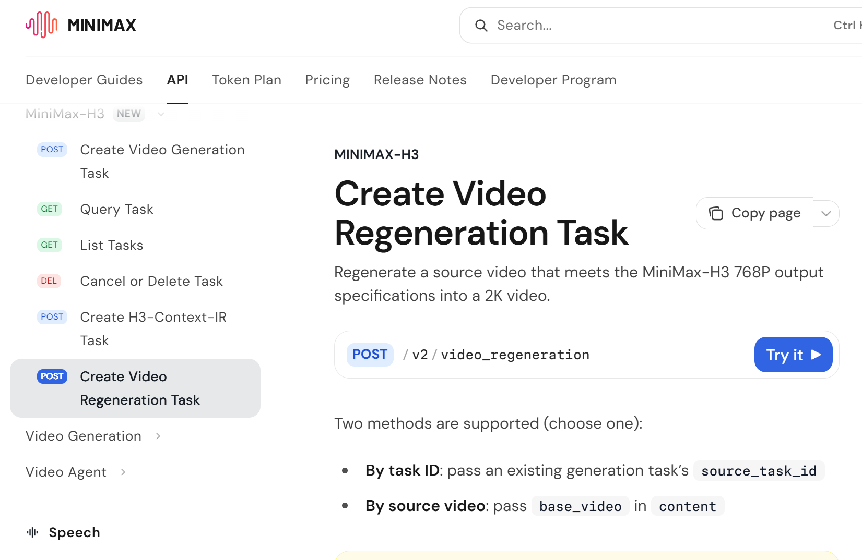Image resolution: width=862 pixels, height=560 pixels.
Task: Click the Speech waveform sidebar icon
Action: (32, 532)
